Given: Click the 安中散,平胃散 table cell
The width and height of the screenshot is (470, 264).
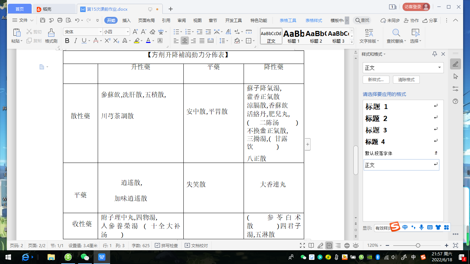Looking at the screenshot, I should click(x=214, y=123).
